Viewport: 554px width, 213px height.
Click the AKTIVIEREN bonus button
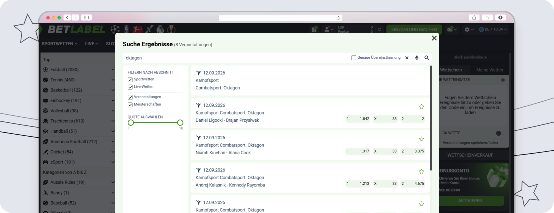point(470,201)
